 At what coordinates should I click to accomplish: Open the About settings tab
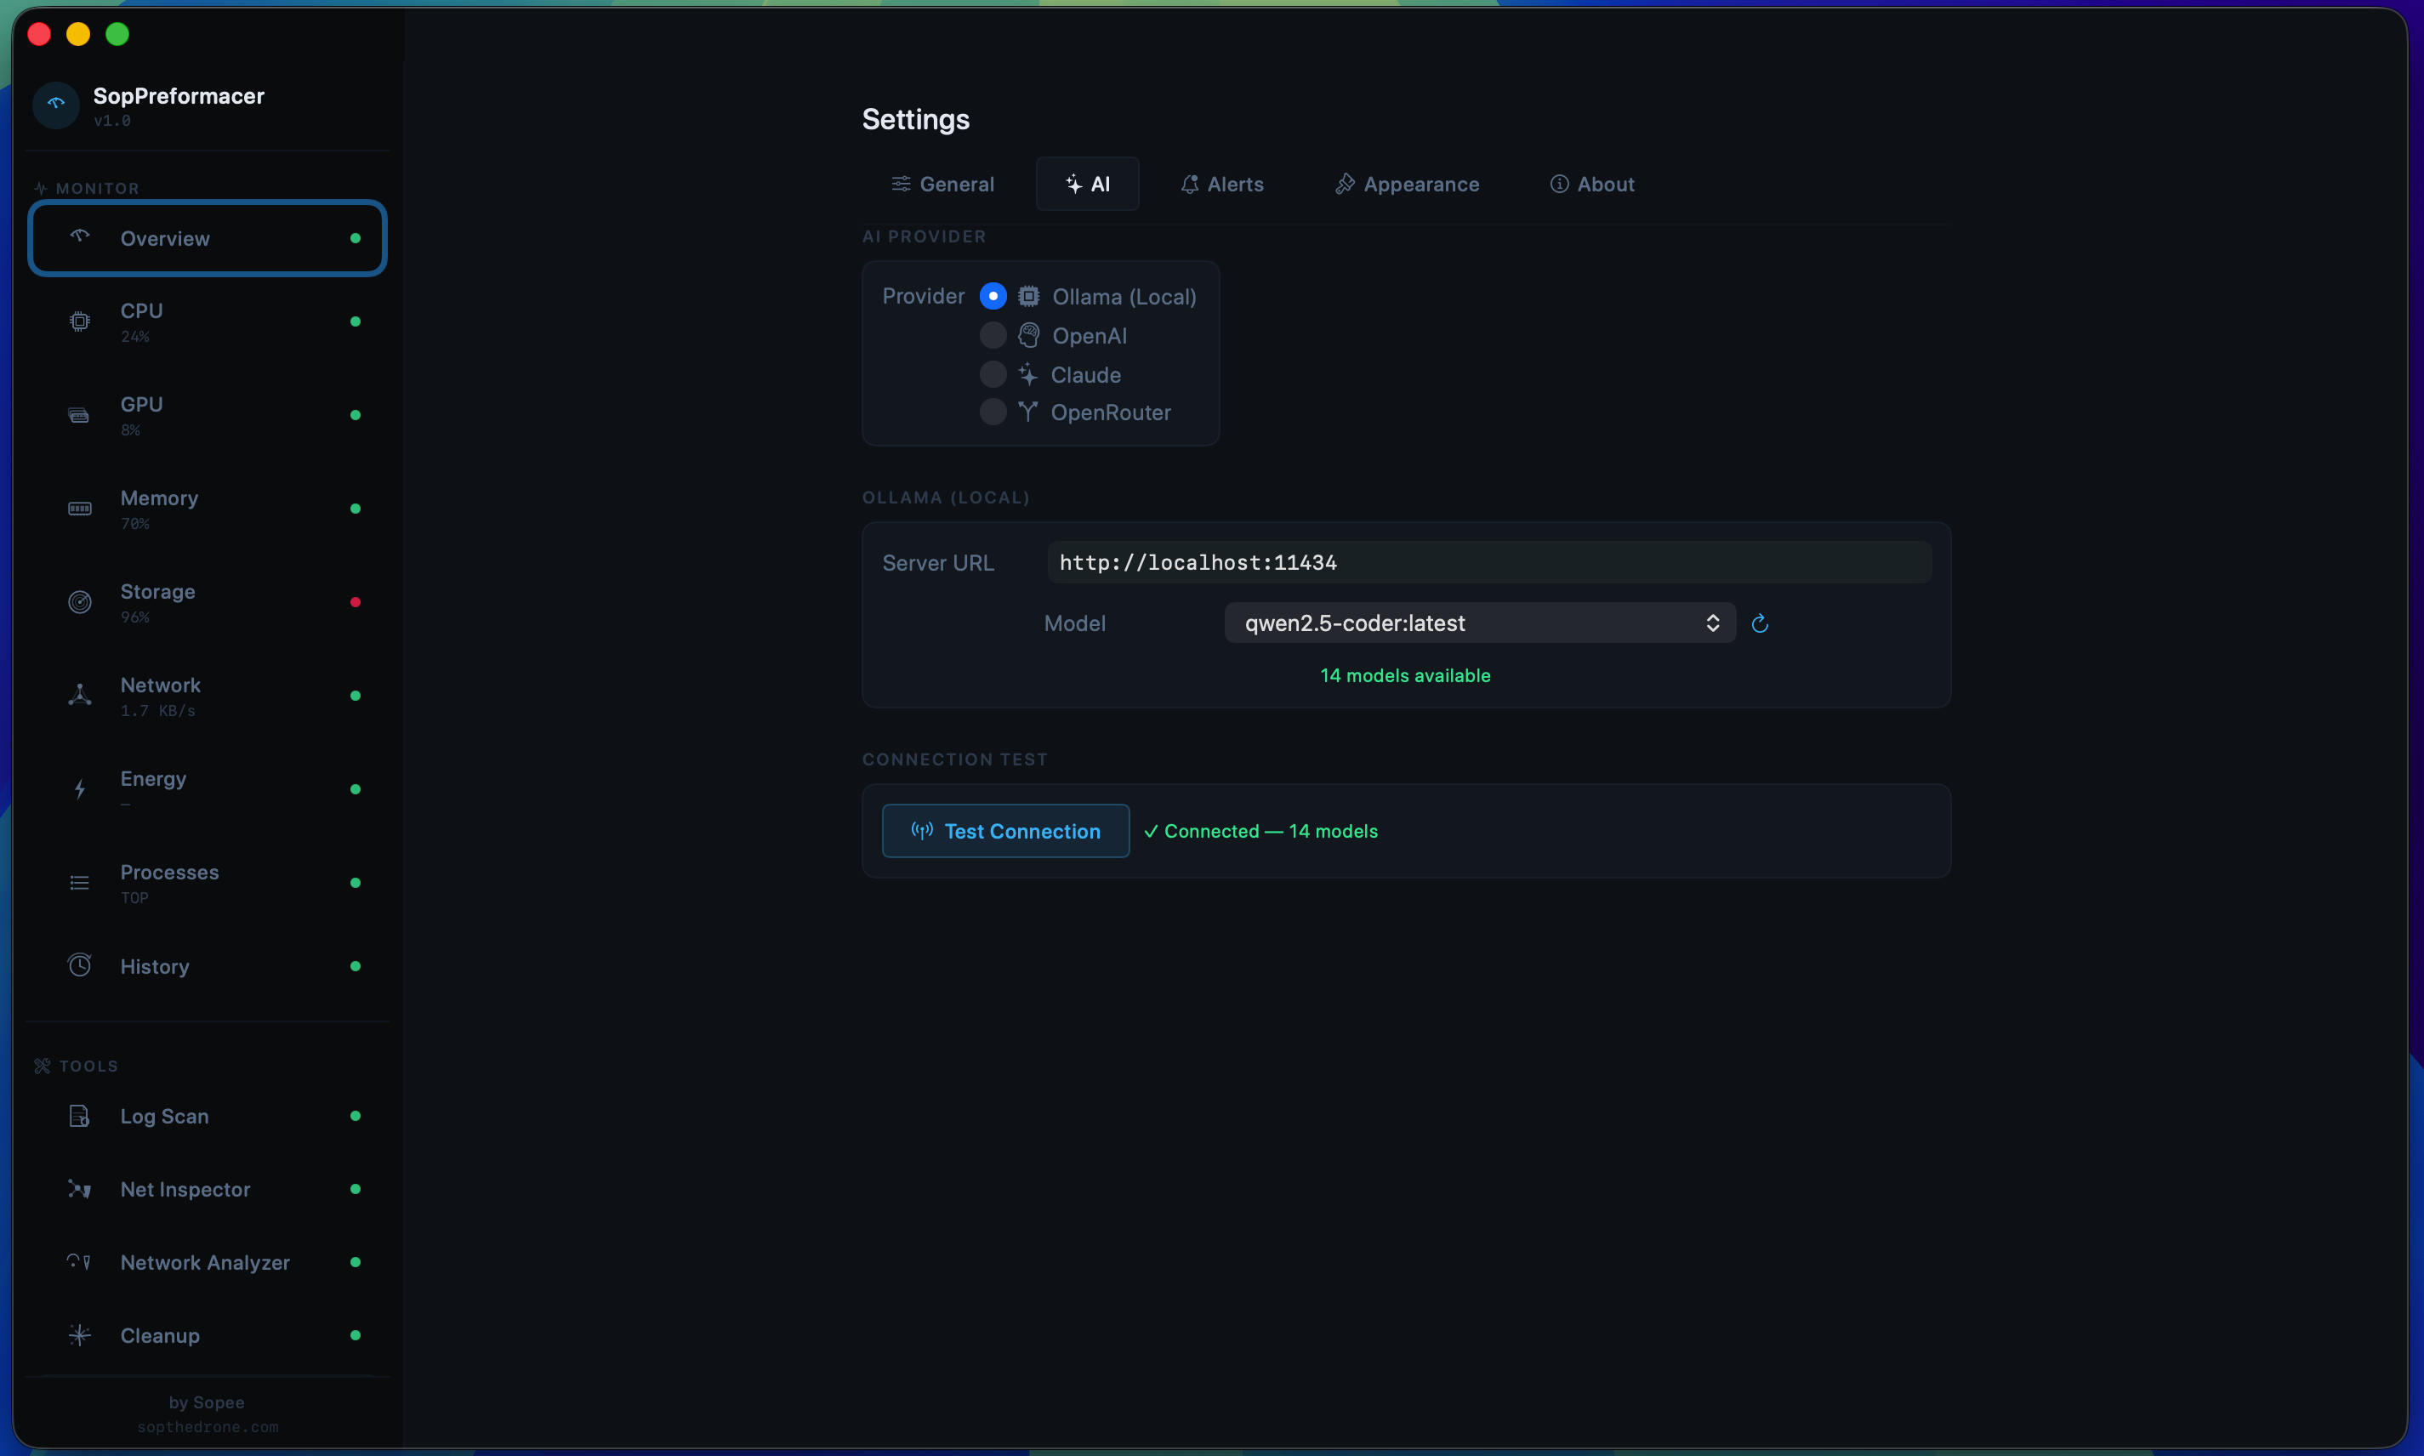pyautogui.click(x=1592, y=184)
